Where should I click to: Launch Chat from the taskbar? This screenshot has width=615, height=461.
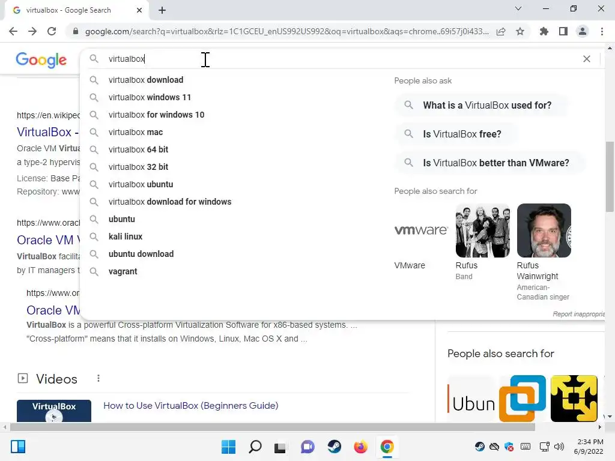(x=307, y=447)
